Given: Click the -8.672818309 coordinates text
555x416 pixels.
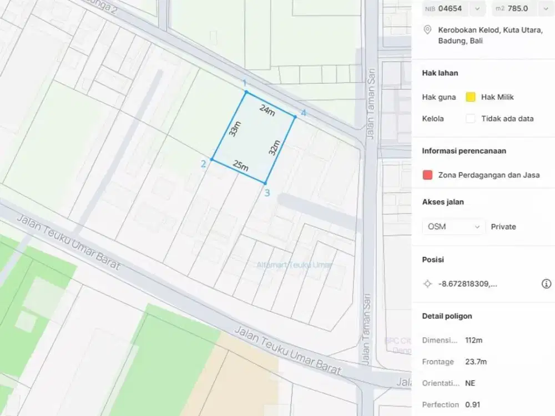Looking at the screenshot, I should [467, 283].
